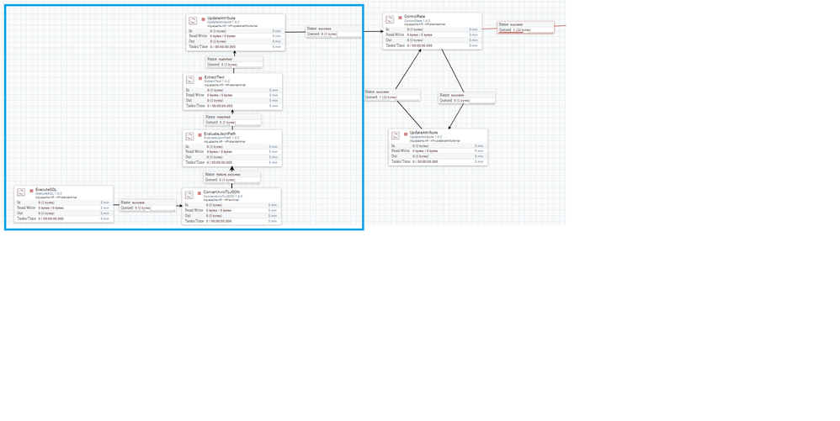
Task: Click the EvaluateJsonPath Read/Write stats row
Action: coord(232,151)
